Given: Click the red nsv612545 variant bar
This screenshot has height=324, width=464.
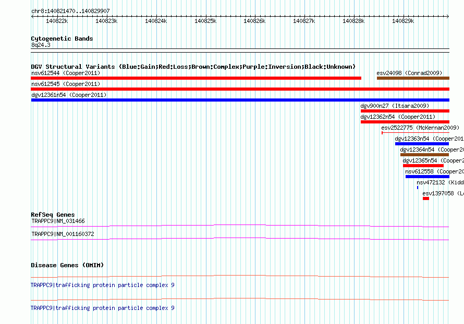Looking at the screenshot, I should 240,89.
